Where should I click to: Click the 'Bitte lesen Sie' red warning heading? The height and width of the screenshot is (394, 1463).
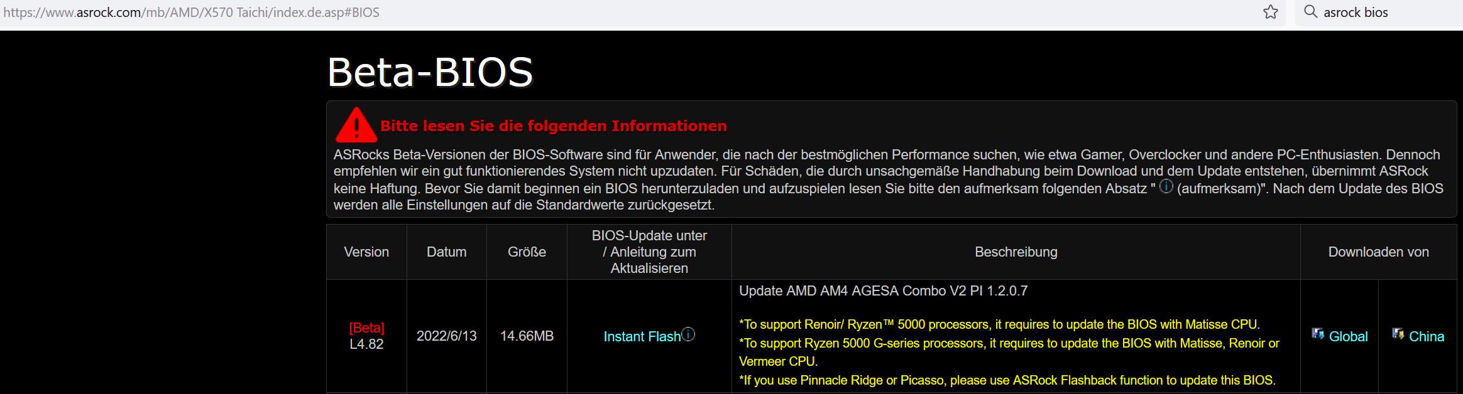coord(553,125)
